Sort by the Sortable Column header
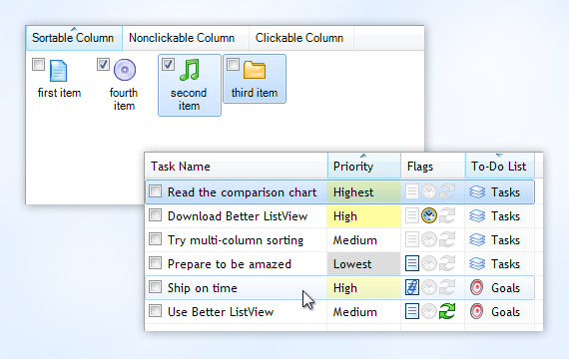This screenshot has height=359, width=569. tap(74, 38)
